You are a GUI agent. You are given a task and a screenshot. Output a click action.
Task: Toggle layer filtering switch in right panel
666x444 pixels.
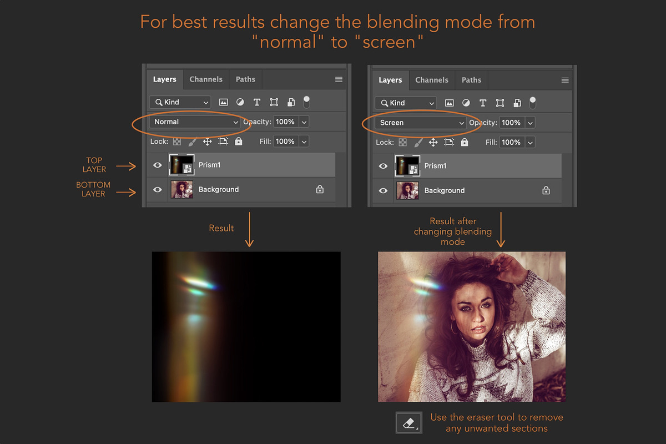[533, 102]
